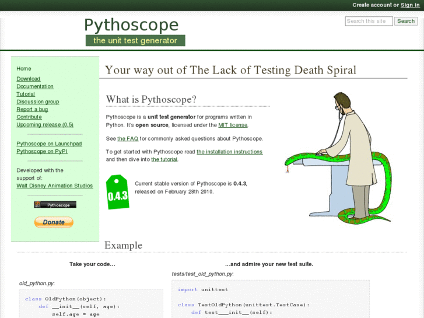The width and height of the screenshot is (424, 318).
Task: Click the old_python.py file name
Action: point(37,284)
